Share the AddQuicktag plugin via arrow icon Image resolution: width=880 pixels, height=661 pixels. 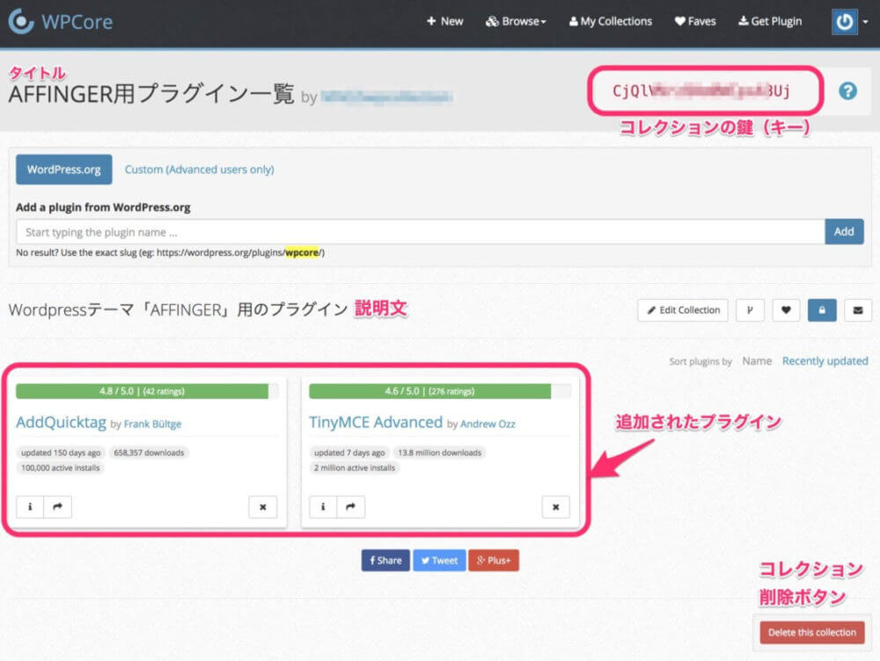58,507
